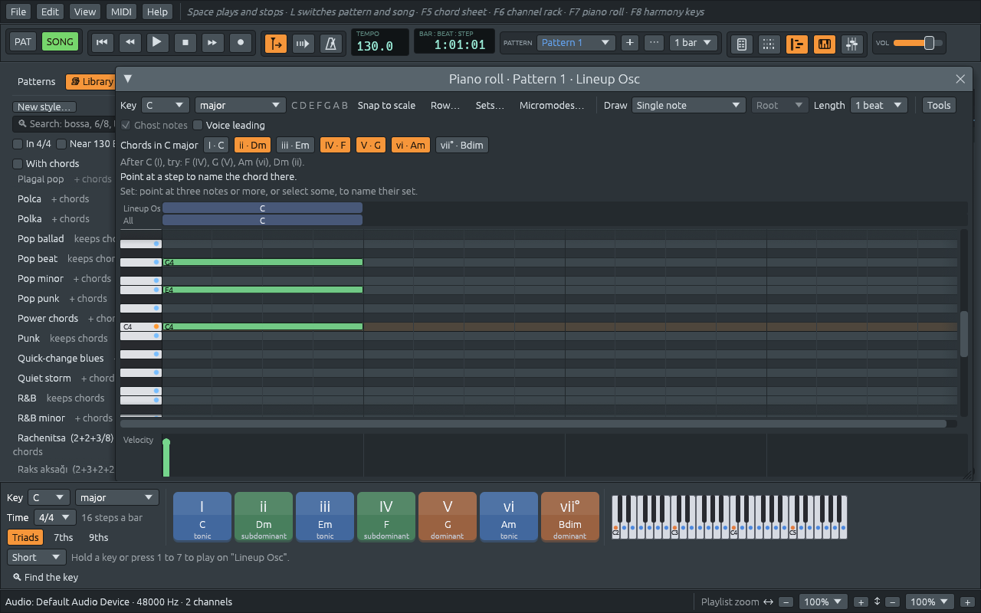The height and width of the screenshot is (613, 981).
Task: Click the fast-forward transport button
Action: pyautogui.click(x=213, y=42)
